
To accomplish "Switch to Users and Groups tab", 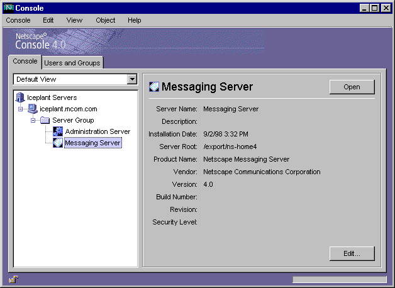I will 72,63.
